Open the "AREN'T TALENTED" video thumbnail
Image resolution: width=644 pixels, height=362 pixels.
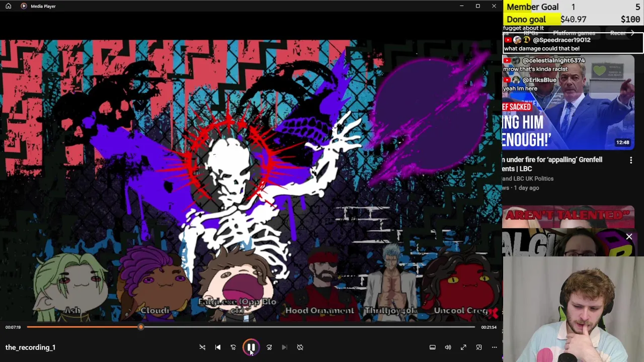pos(568,217)
